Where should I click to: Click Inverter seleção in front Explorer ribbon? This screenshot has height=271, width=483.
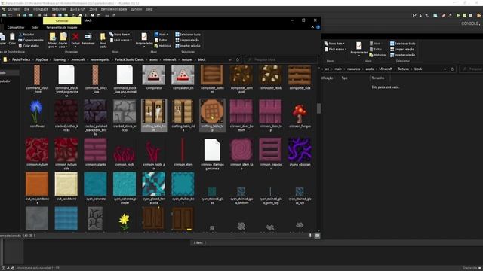(x=188, y=46)
